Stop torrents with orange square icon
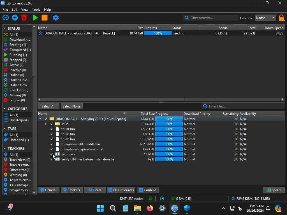The width and height of the screenshot is (287, 215). [x=45, y=18]
